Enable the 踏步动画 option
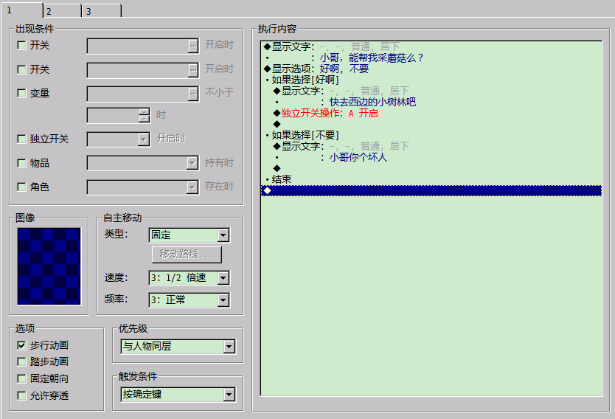This screenshot has width=615, height=419. (x=21, y=361)
